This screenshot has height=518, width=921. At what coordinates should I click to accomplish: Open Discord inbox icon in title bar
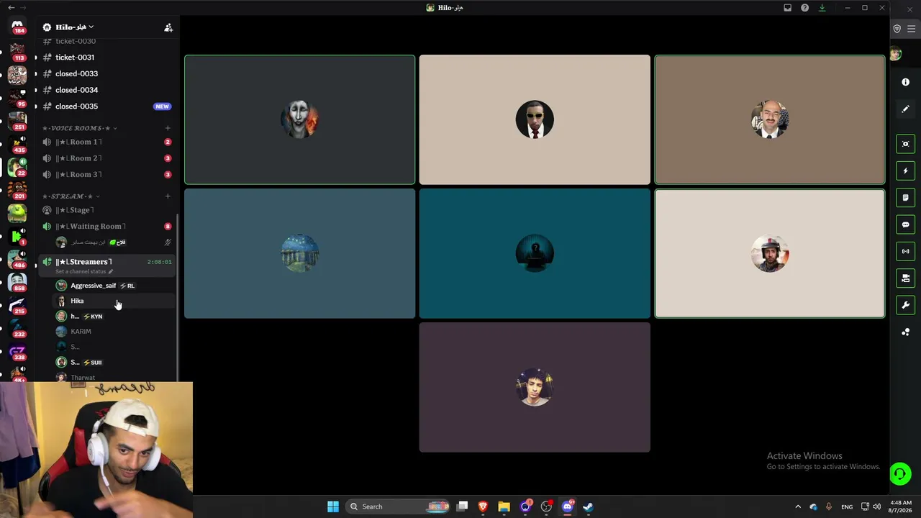click(x=787, y=8)
